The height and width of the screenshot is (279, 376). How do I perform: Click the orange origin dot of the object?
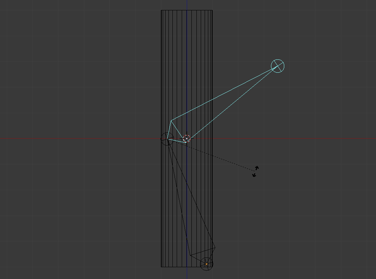[x=206, y=264]
